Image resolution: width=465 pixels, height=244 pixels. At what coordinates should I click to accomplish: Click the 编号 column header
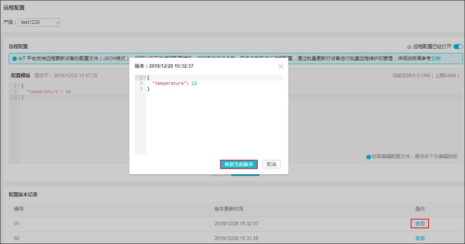click(x=19, y=209)
